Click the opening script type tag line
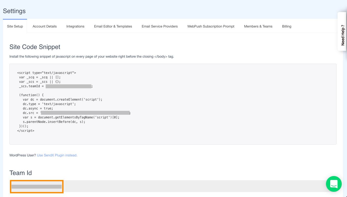347x197 pixels. [x=46, y=73]
